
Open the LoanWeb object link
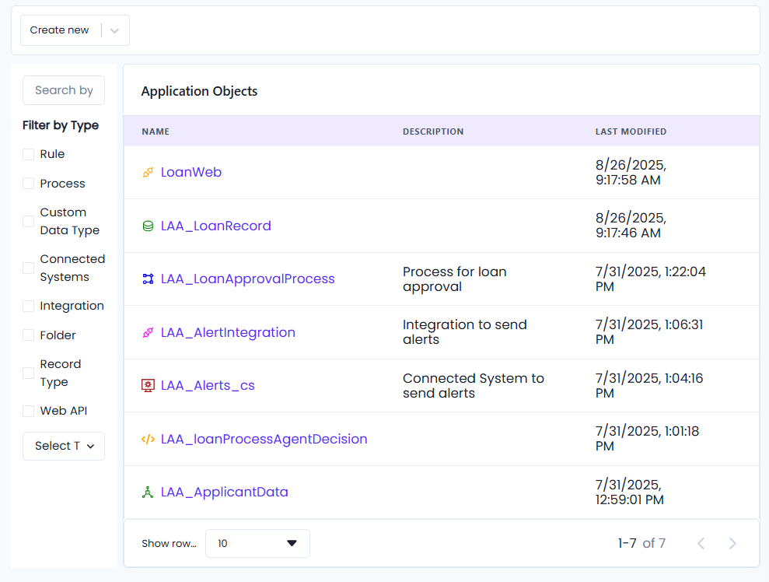191,172
